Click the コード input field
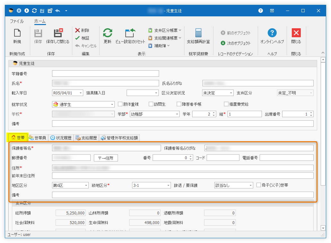331x243 pixels. point(223,158)
